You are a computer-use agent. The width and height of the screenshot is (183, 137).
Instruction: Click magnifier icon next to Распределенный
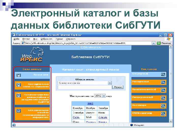163,98
